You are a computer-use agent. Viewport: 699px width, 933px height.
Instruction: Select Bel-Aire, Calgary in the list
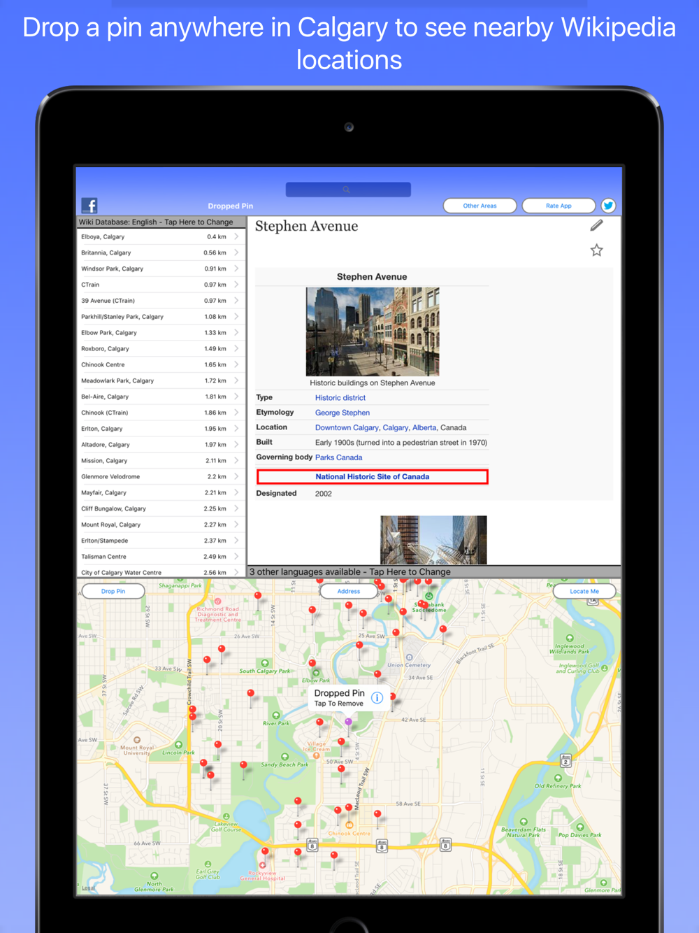(x=161, y=397)
